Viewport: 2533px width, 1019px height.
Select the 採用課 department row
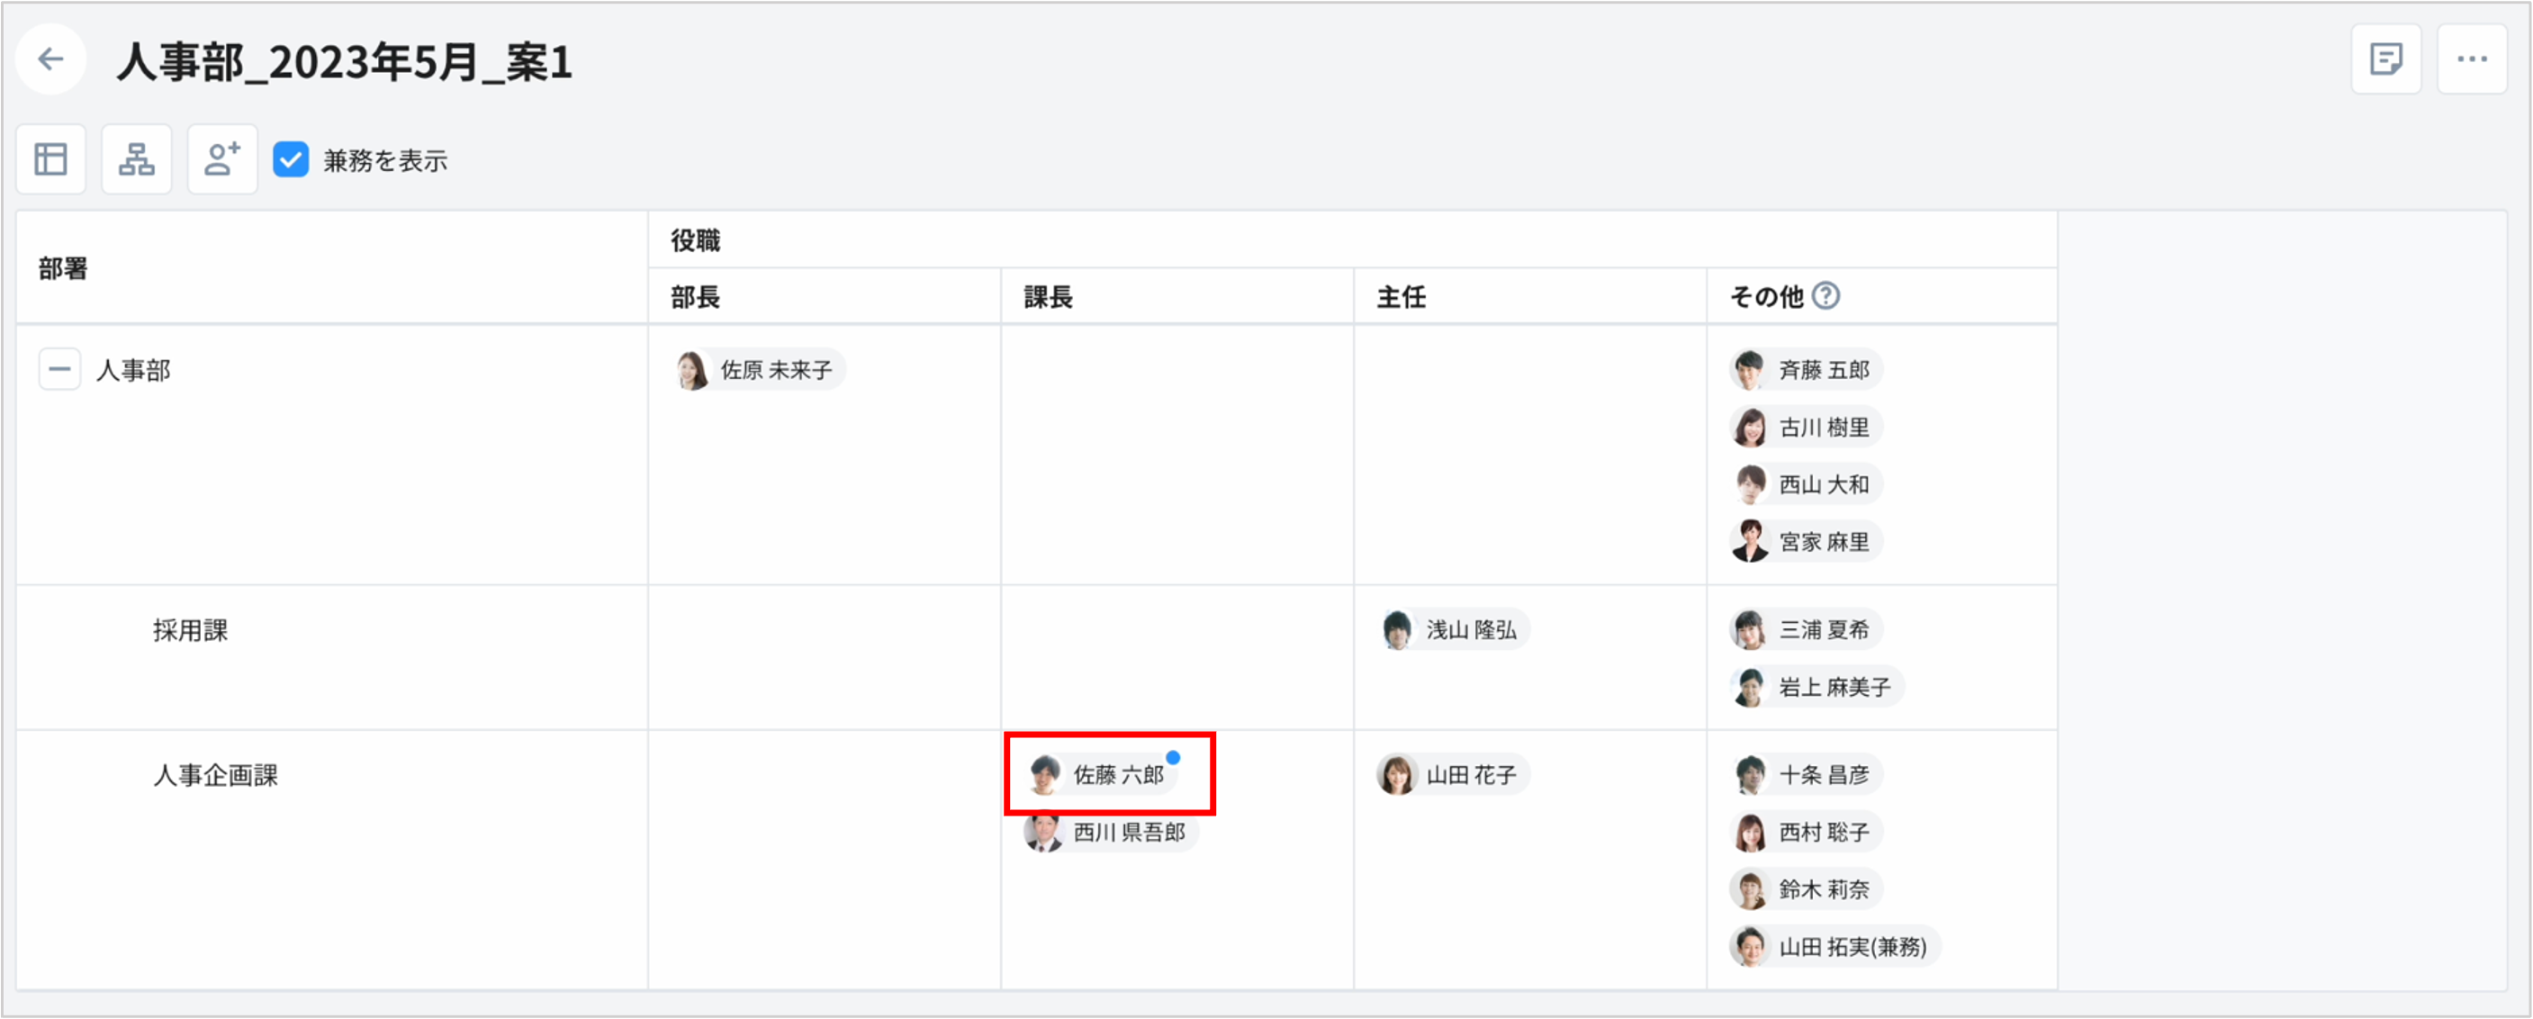point(191,630)
